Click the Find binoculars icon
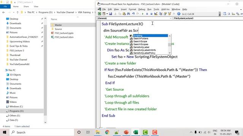Screen dimensions: 243x136 tap(128, 14)
